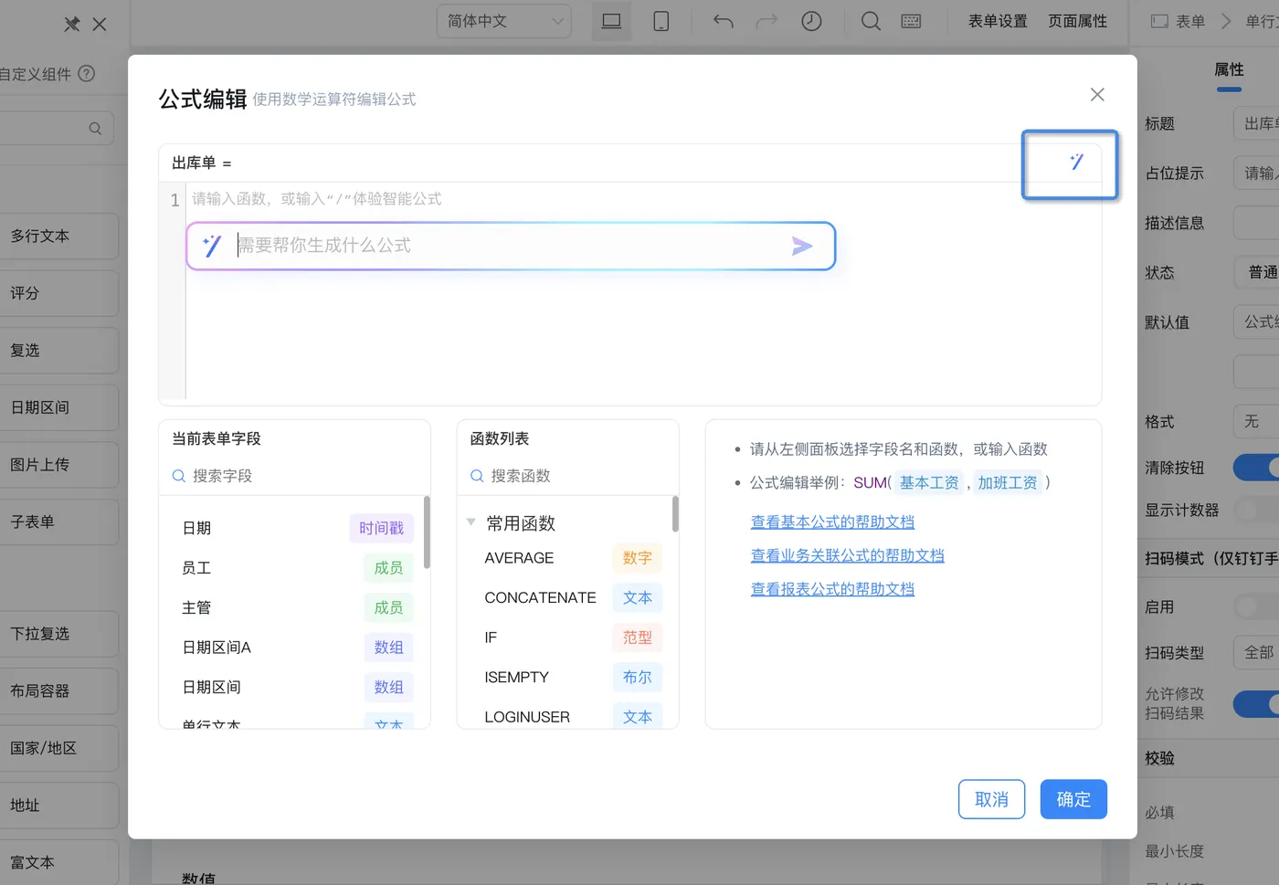
Task: Close the 公式编辑 dialog
Action: 1097,95
